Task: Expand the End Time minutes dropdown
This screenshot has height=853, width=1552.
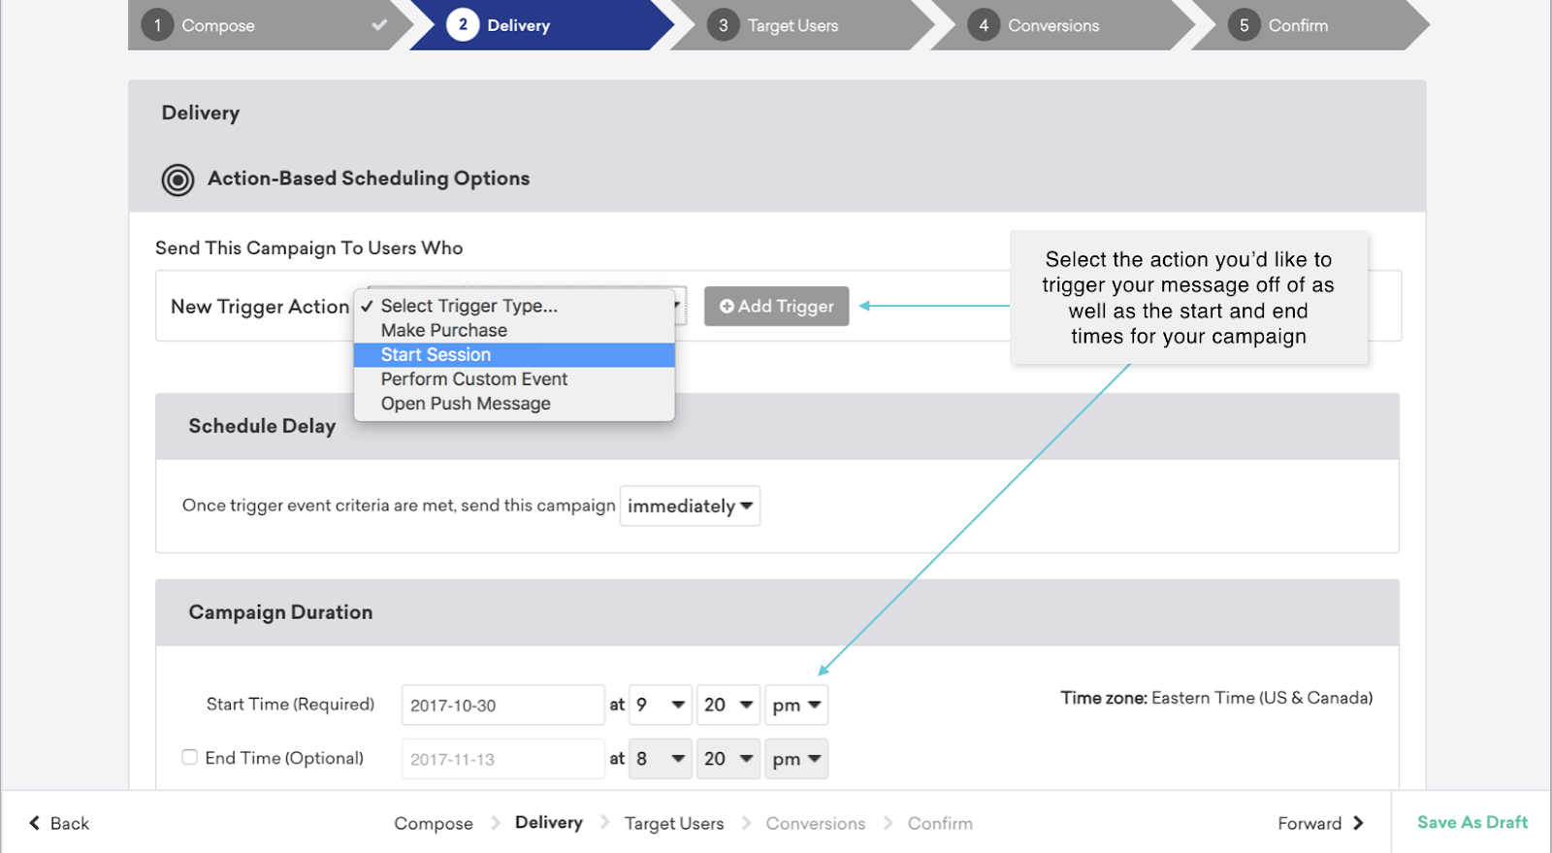Action: pyautogui.click(x=727, y=759)
